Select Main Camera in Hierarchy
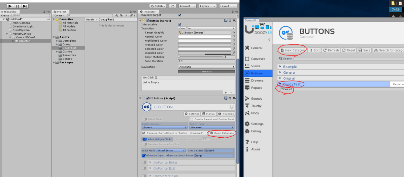The height and width of the screenshot is (177, 404). coord(21,23)
